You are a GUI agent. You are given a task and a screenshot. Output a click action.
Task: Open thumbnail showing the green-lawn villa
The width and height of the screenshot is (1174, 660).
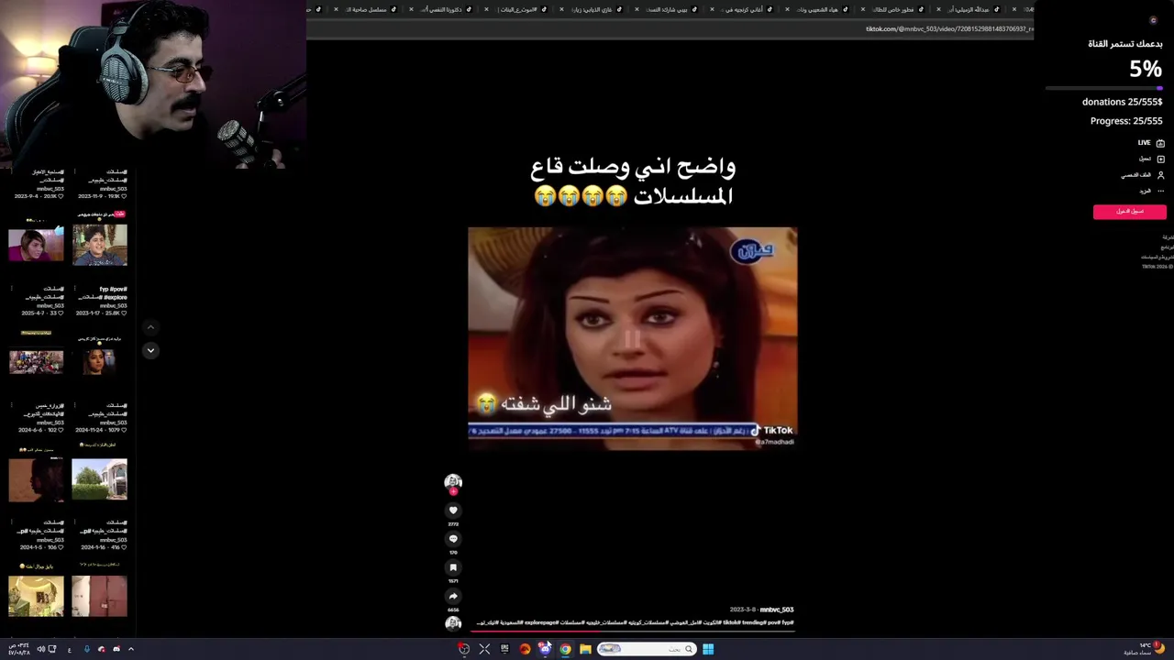[99, 479]
